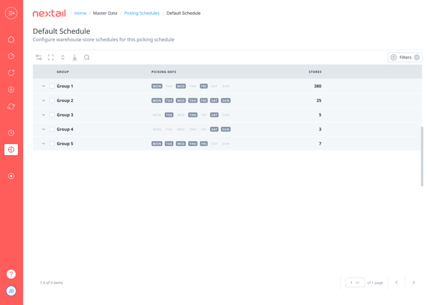Click the PICKING DAYS column header
Image resolution: width=430 pixels, height=305 pixels.
click(x=164, y=72)
